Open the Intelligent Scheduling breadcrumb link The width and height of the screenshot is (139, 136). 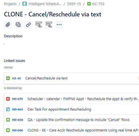point(45,4)
